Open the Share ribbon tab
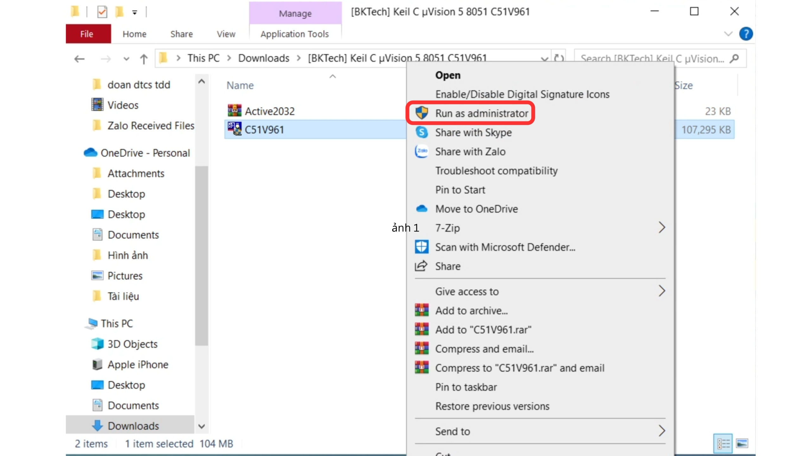The width and height of the screenshot is (811, 456). tap(182, 34)
